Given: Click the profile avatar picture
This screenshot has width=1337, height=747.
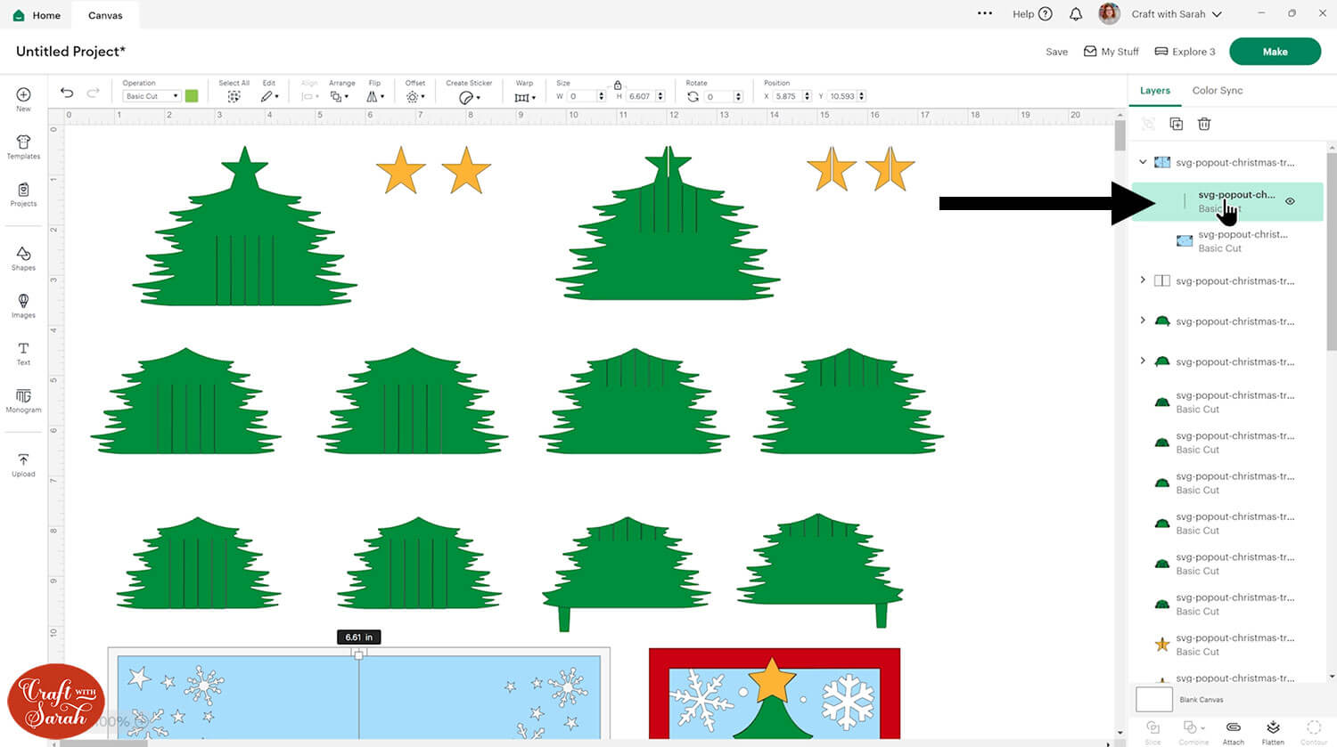Looking at the screenshot, I should pyautogui.click(x=1109, y=13).
